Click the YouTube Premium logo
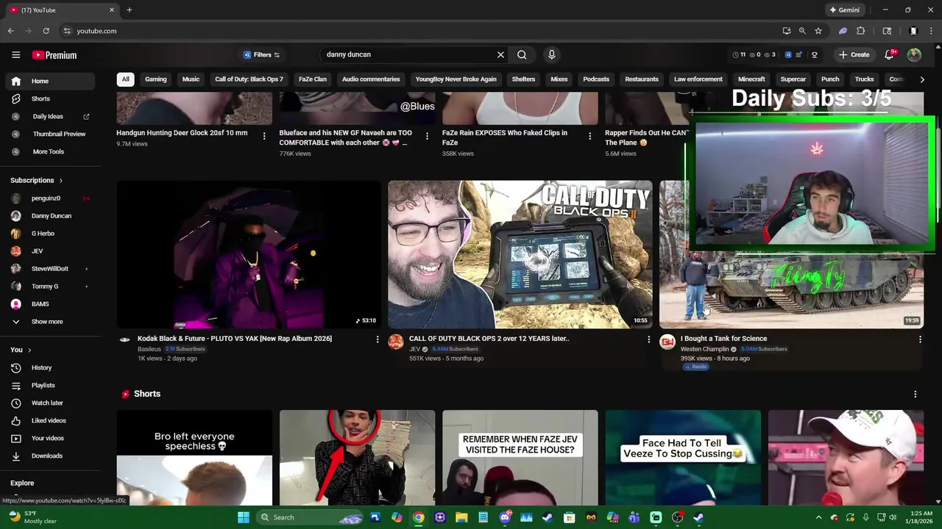The height and width of the screenshot is (529, 942). [x=54, y=55]
